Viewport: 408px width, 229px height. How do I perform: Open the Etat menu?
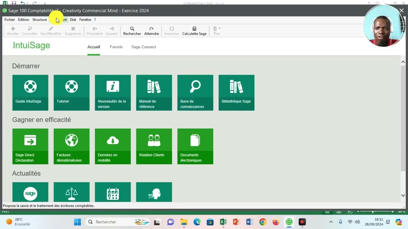point(73,20)
